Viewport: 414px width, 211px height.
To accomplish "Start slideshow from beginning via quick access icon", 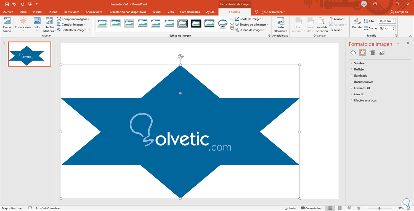I will tap(30, 4).
